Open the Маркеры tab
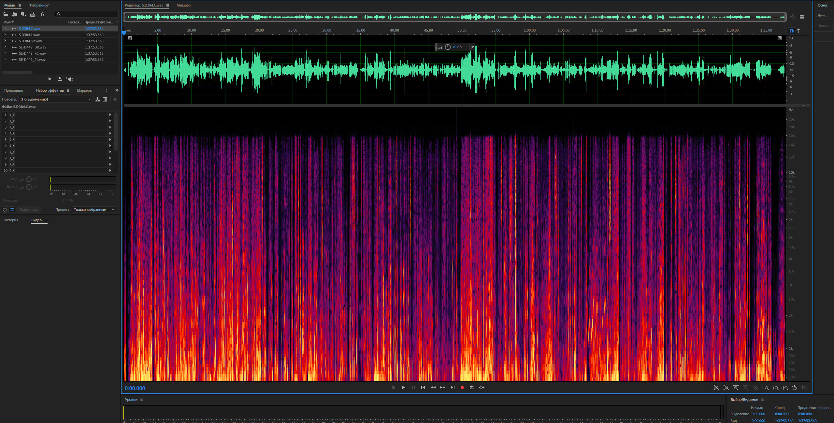Viewport: 834px width, 423px height. pyautogui.click(x=84, y=90)
